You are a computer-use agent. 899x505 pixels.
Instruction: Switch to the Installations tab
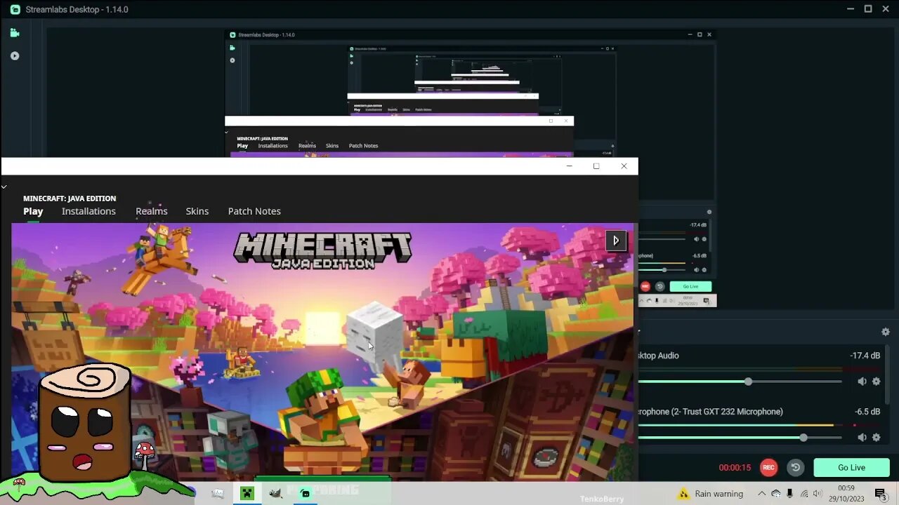point(88,211)
